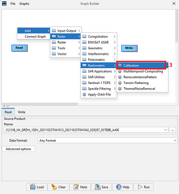Open the File menu
179x194 pixels.
pyautogui.click(x=13, y=4)
